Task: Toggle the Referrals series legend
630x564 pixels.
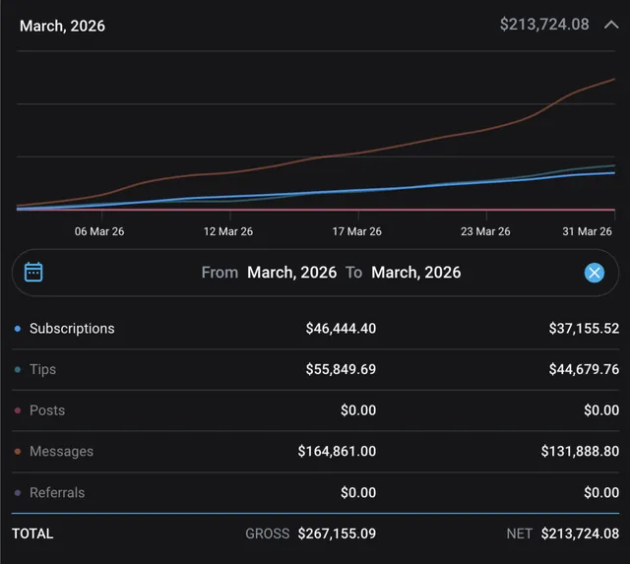Action: tap(57, 492)
